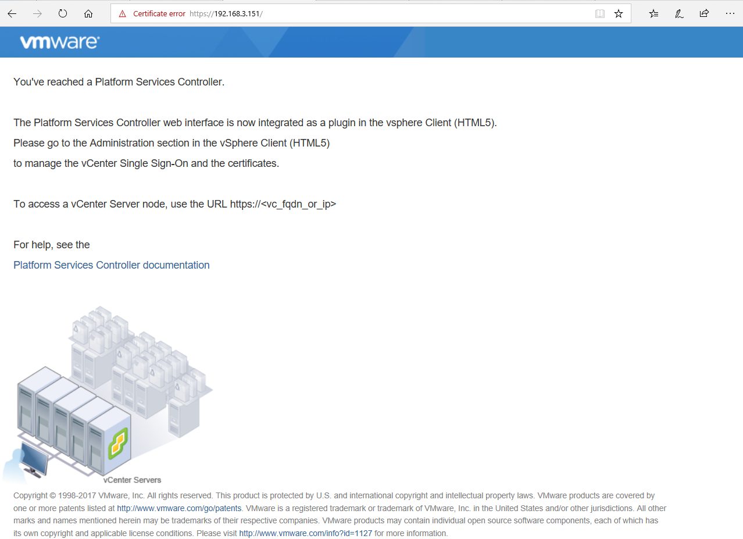This screenshot has width=743, height=539.
Task: Open Platform Services Controller documentation link
Action: 112,265
